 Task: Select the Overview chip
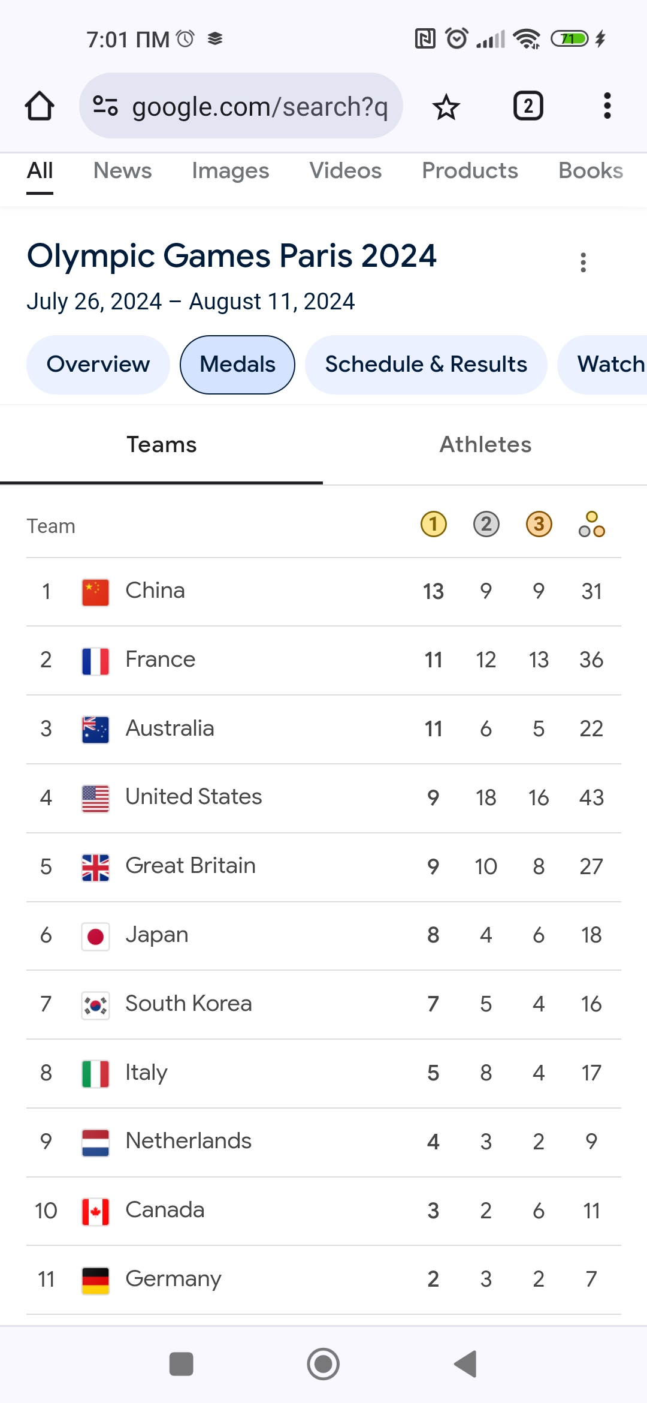tap(98, 365)
